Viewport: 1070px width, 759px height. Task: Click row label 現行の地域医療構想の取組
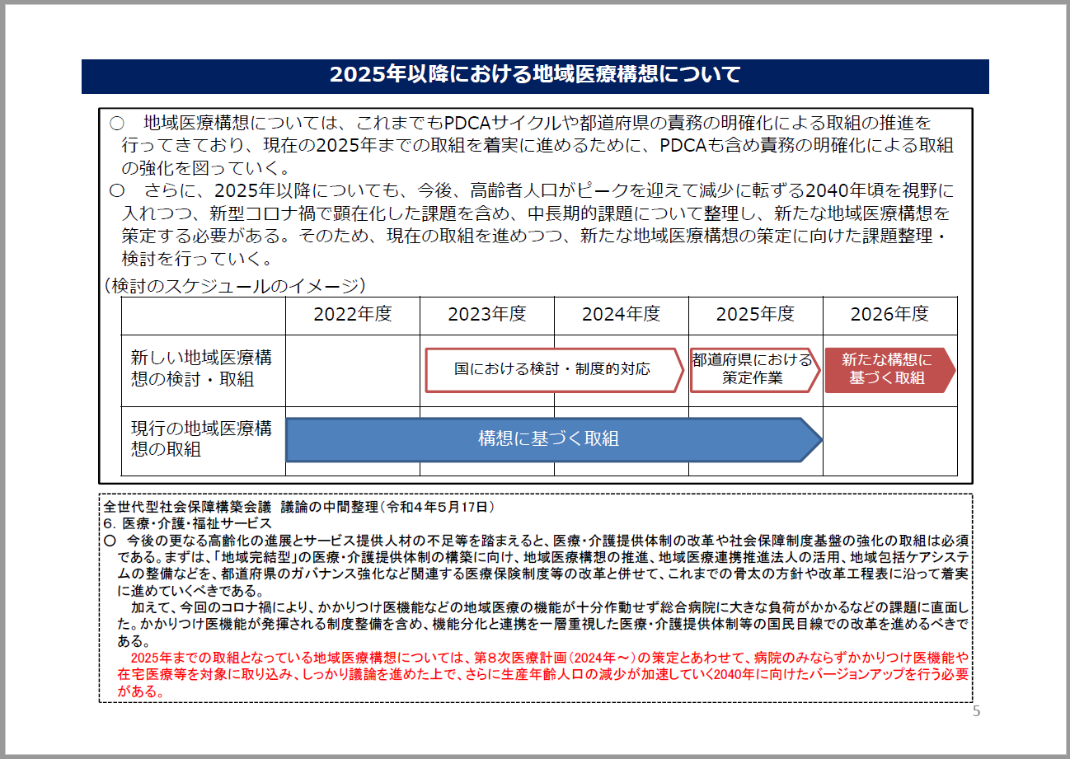point(203,439)
